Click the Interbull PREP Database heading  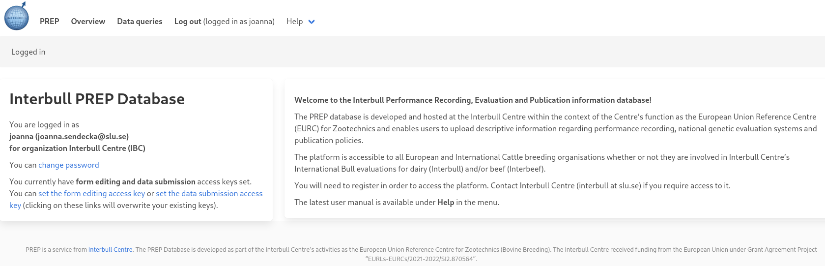(97, 99)
